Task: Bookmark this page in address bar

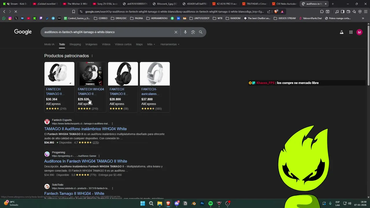Action: 73,12
